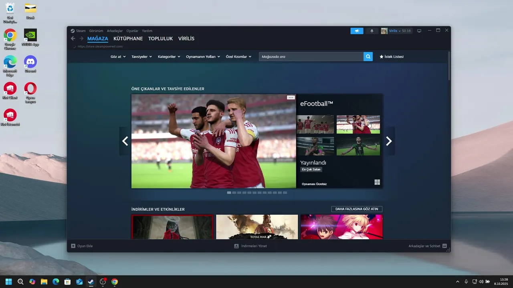Show previous featured game arrow
Image resolution: width=513 pixels, height=288 pixels.
point(125,141)
